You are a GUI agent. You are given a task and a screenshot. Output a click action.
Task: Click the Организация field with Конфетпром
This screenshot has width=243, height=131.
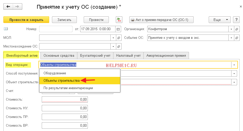pos(188,29)
